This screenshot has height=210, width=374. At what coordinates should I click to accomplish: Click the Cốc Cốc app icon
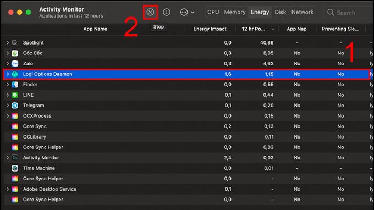(x=15, y=53)
